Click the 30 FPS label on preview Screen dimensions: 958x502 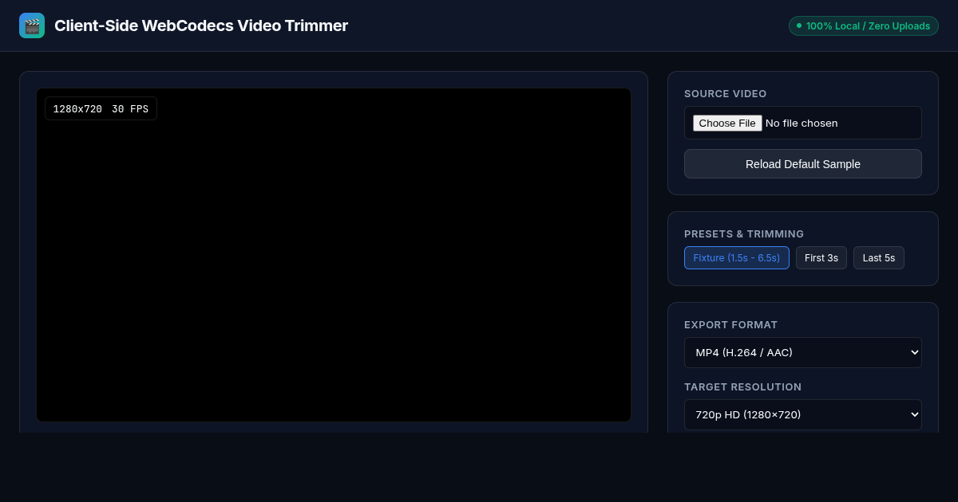tap(130, 109)
